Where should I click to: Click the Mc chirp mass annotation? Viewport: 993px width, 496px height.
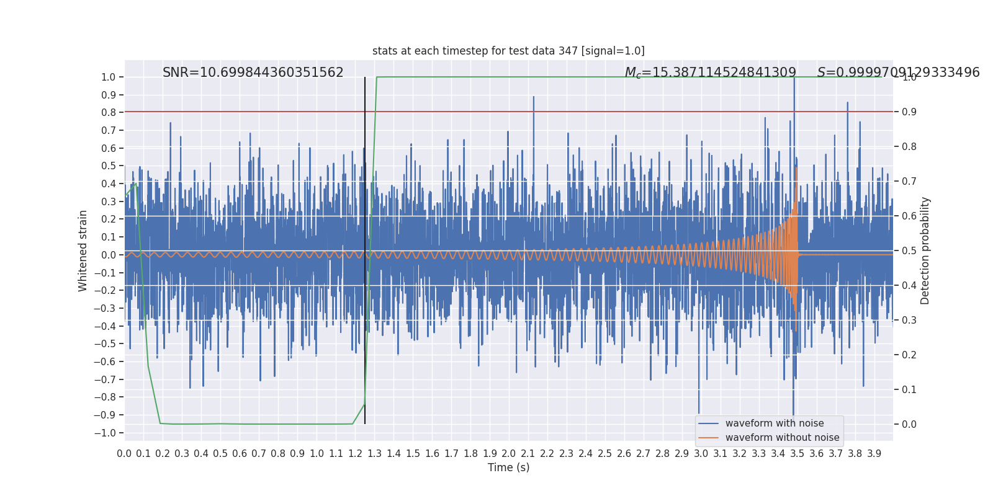point(710,73)
